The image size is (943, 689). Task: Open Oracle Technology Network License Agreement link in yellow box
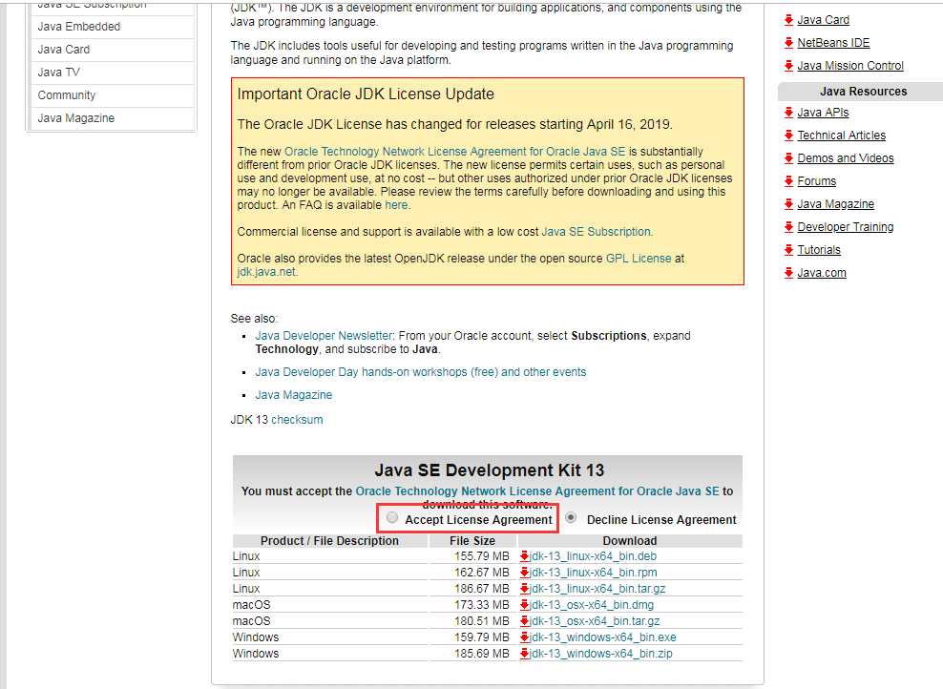click(x=454, y=152)
